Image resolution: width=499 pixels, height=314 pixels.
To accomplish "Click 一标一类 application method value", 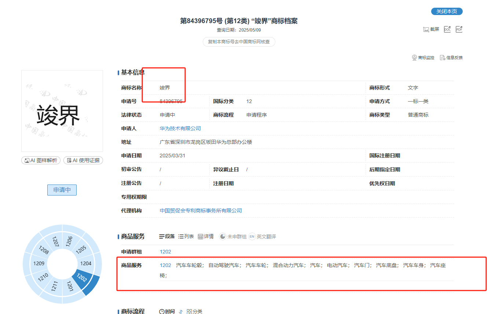I will [x=418, y=101].
